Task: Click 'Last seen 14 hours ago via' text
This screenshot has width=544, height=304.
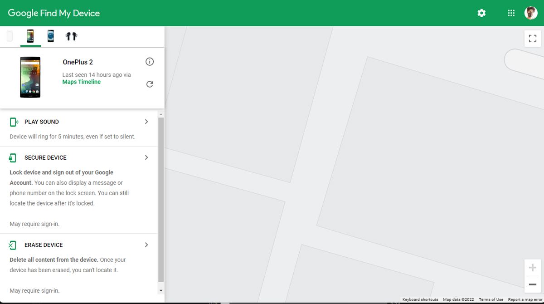Action: 97,75
